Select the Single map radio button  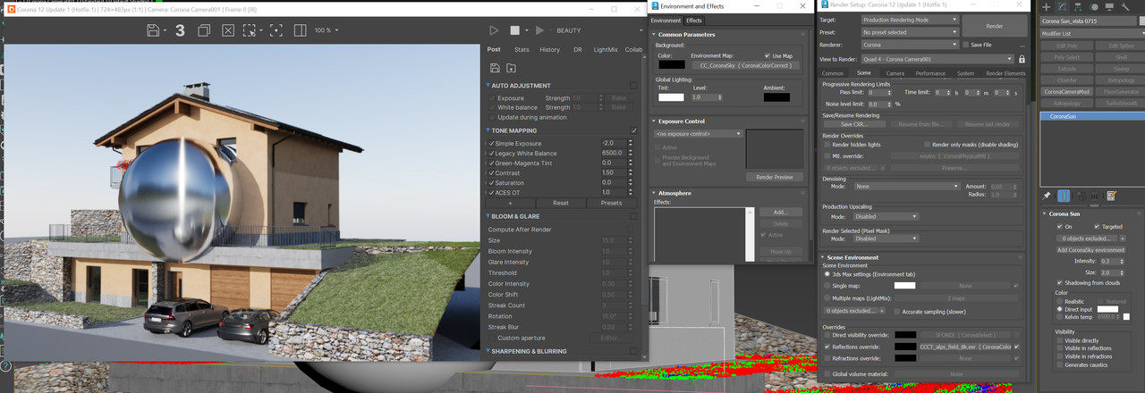(x=827, y=285)
